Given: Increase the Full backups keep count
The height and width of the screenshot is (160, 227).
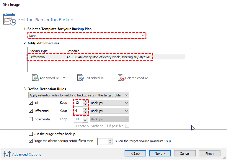Looking at the screenshot, I should (85, 101).
